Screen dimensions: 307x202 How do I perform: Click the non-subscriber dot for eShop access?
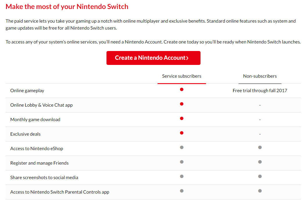(x=260, y=147)
